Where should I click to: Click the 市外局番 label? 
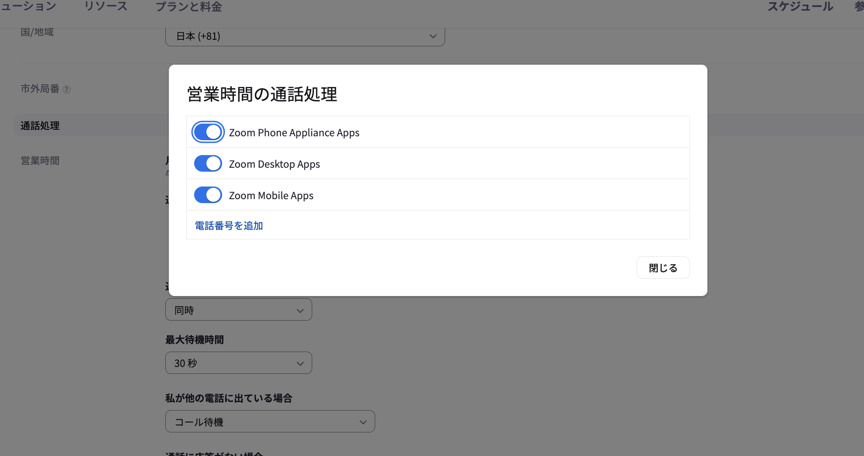click(x=40, y=89)
